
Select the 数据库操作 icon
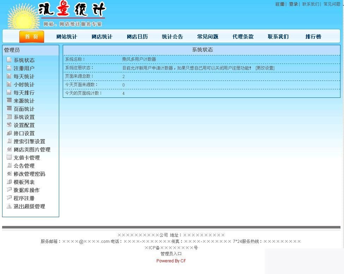[9, 190]
